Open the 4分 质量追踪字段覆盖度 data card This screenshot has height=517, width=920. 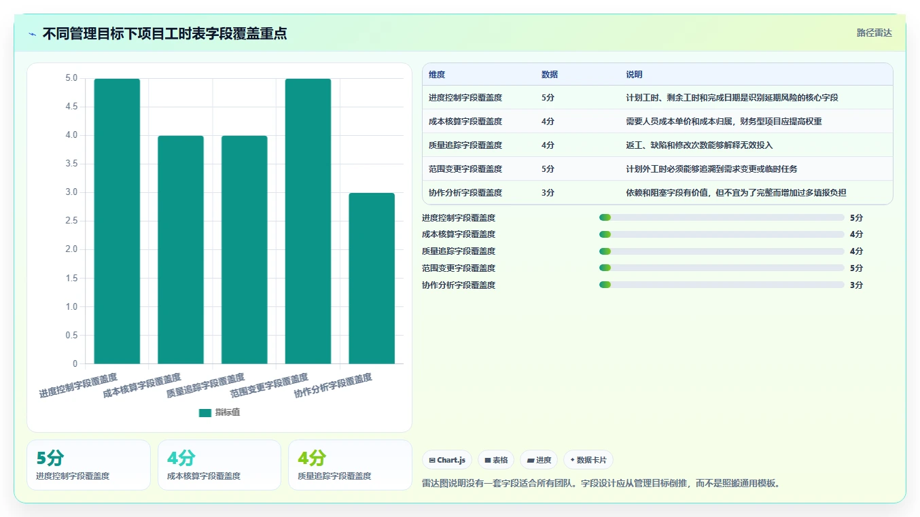pyautogui.click(x=350, y=465)
